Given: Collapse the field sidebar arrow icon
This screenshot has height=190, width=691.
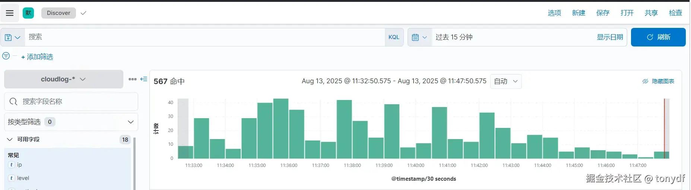Looking at the screenshot, I should click(144, 79).
